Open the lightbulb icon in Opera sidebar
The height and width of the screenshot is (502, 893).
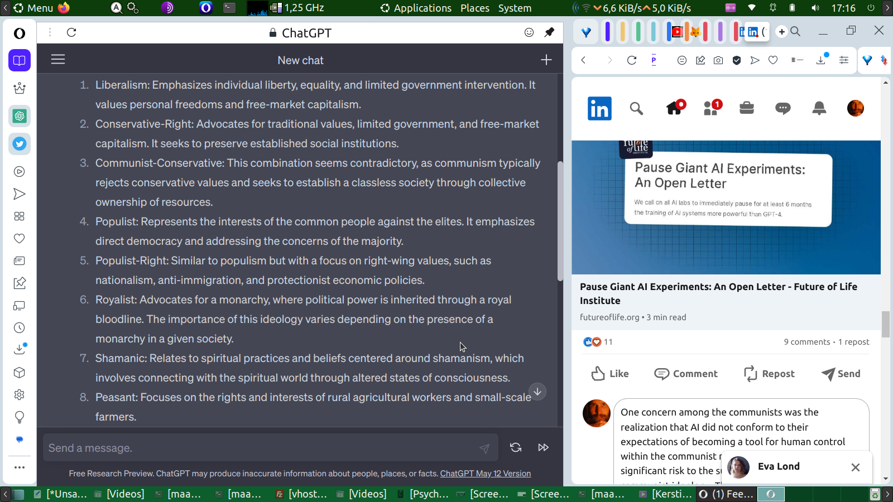[x=20, y=417]
